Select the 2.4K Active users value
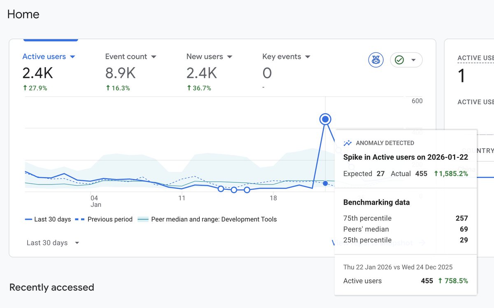Image resolution: width=494 pixels, height=308 pixels. click(37, 73)
